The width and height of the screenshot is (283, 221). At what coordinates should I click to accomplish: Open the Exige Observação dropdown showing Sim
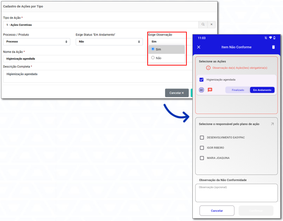point(170,41)
